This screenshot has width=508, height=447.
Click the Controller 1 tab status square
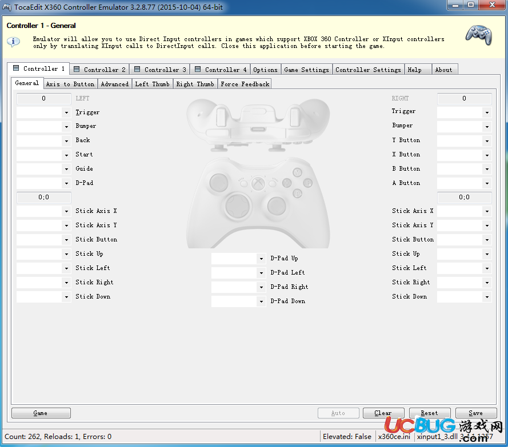click(16, 68)
